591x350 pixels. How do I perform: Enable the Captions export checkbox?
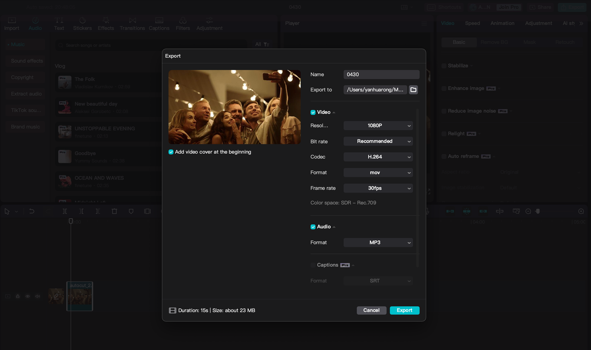click(313, 265)
